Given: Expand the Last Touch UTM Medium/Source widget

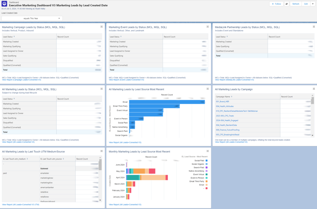Looking at the screenshot, I should [x=102, y=151].
